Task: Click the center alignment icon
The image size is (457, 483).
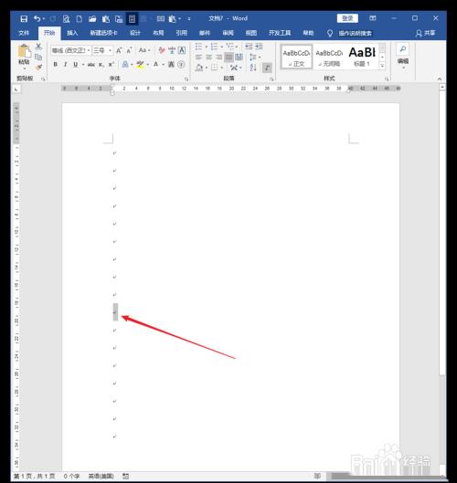Action: pos(208,57)
